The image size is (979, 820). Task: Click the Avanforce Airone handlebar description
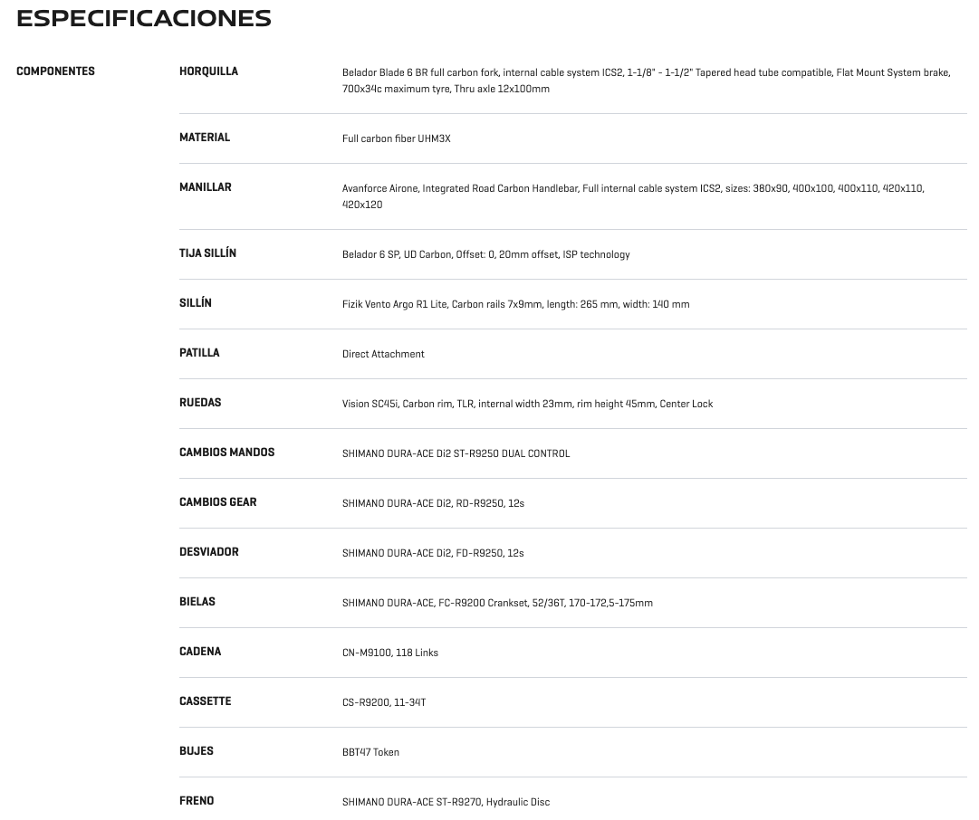pyautogui.click(x=633, y=196)
